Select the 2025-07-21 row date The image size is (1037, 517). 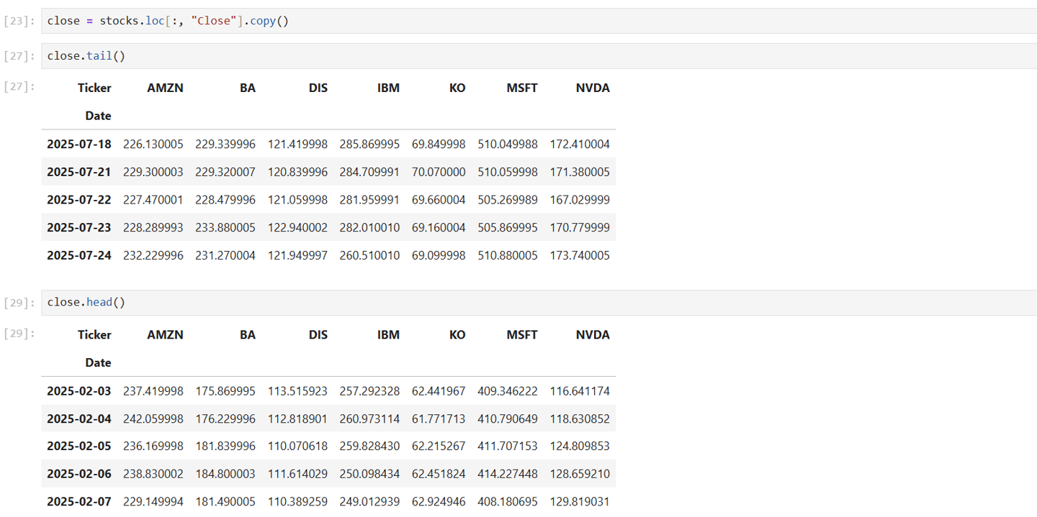(79, 172)
